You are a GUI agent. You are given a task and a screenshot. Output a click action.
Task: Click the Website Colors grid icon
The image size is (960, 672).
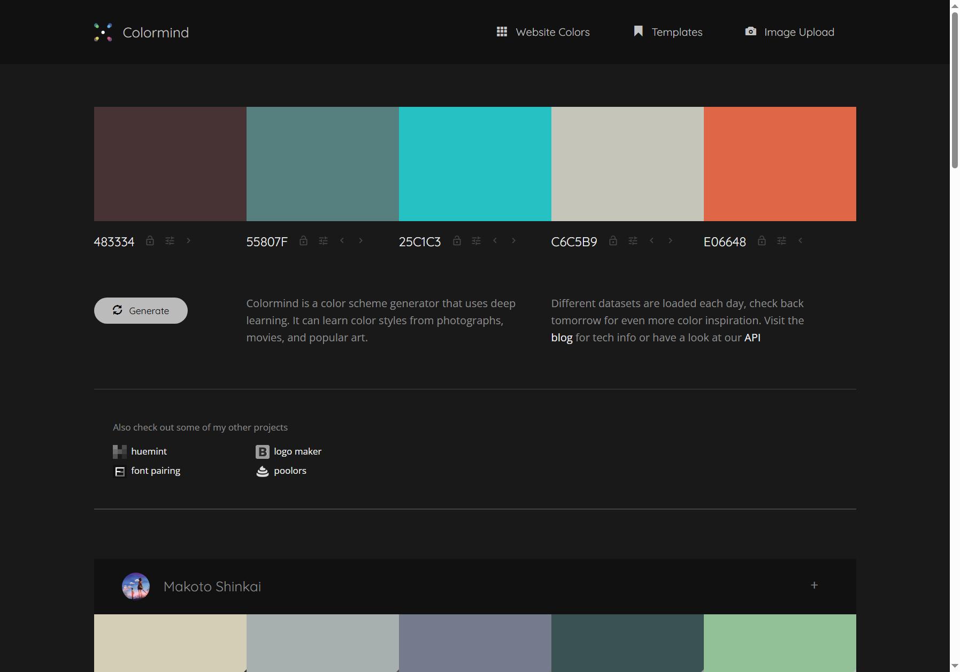pos(502,32)
